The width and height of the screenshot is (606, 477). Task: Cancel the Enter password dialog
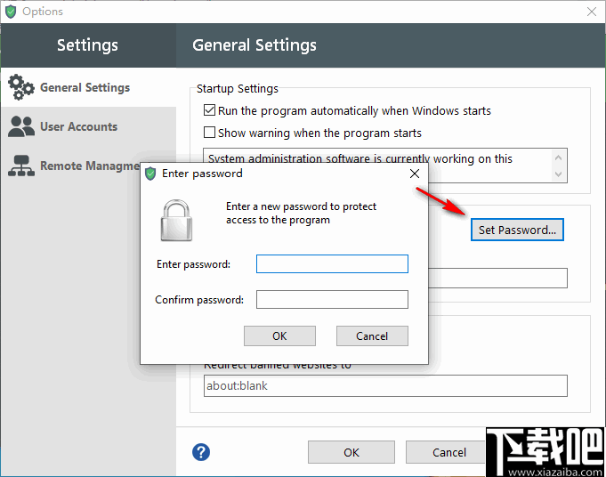[x=372, y=336]
